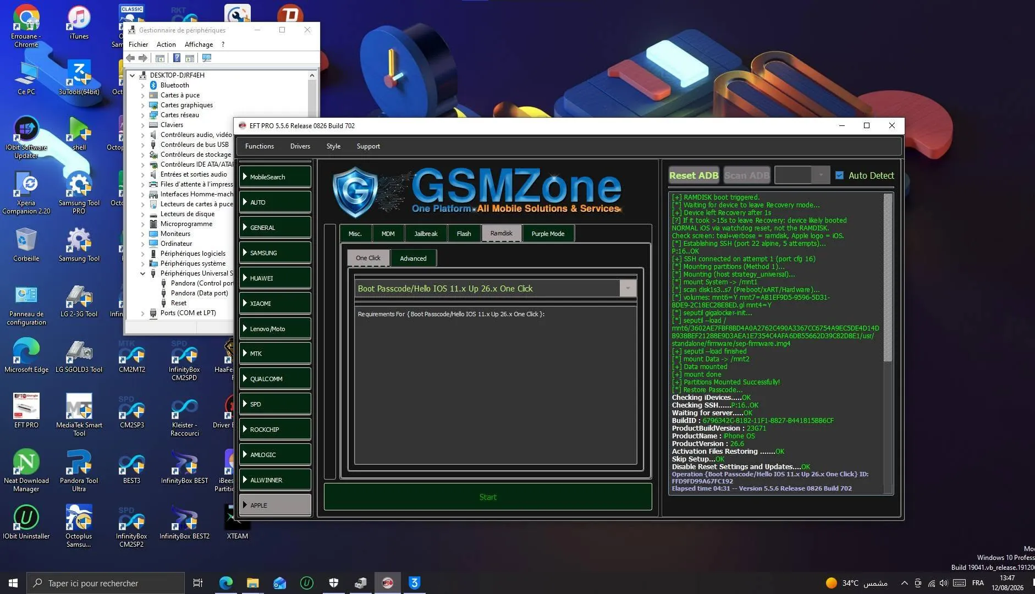Open the iTunes desktop shortcut
Screen dimensions: 1035x594
(x=79, y=23)
